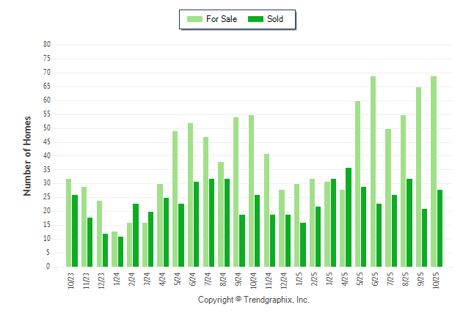Click the Sold bar for 10/23
The image size is (474, 318).
[75, 231]
